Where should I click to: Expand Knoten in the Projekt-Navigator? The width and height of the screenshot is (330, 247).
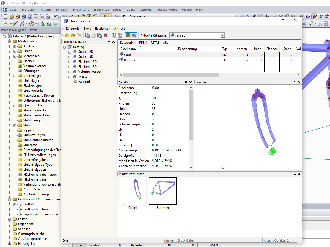tap(15, 46)
